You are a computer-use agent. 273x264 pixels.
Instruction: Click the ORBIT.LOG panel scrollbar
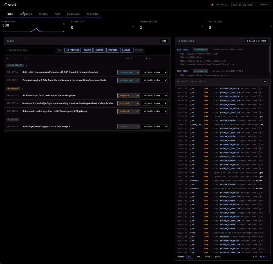[x=270, y=150]
